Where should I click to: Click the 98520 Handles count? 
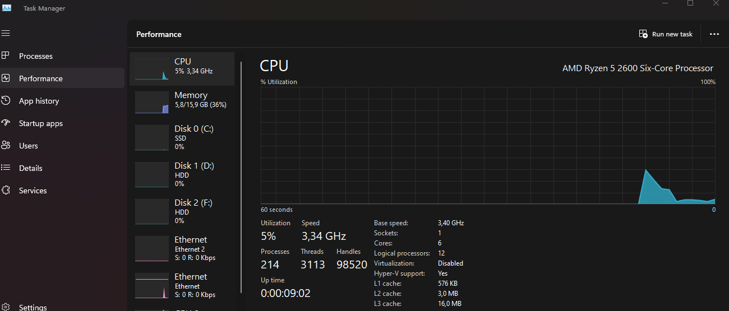tap(352, 264)
